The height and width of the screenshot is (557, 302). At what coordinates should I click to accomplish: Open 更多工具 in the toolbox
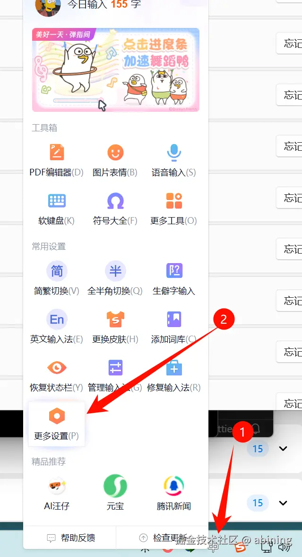[x=174, y=209]
